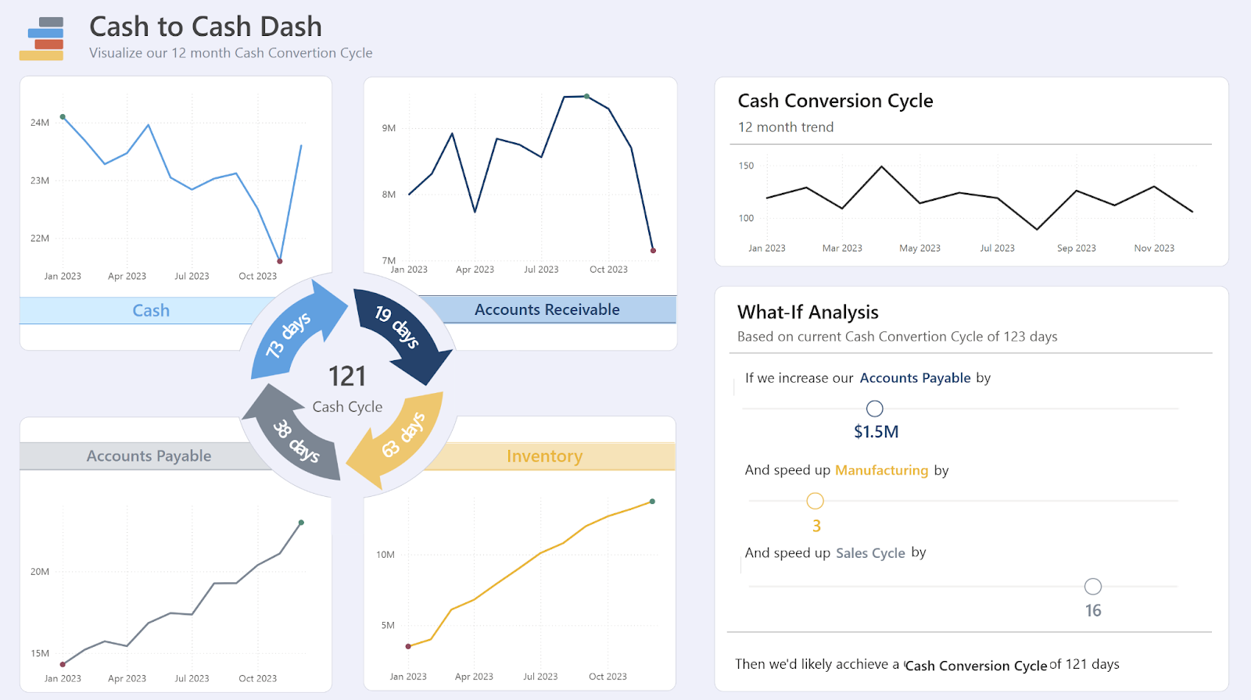Select the blue 73 days cash cycle arrow
The image size is (1251, 700).
(x=291, y=331)
